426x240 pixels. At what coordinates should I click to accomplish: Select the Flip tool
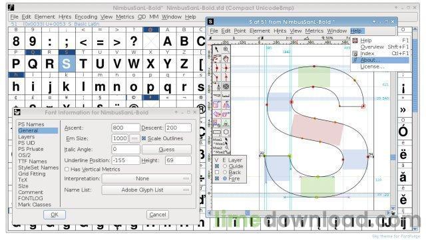[x=226, y=104]
